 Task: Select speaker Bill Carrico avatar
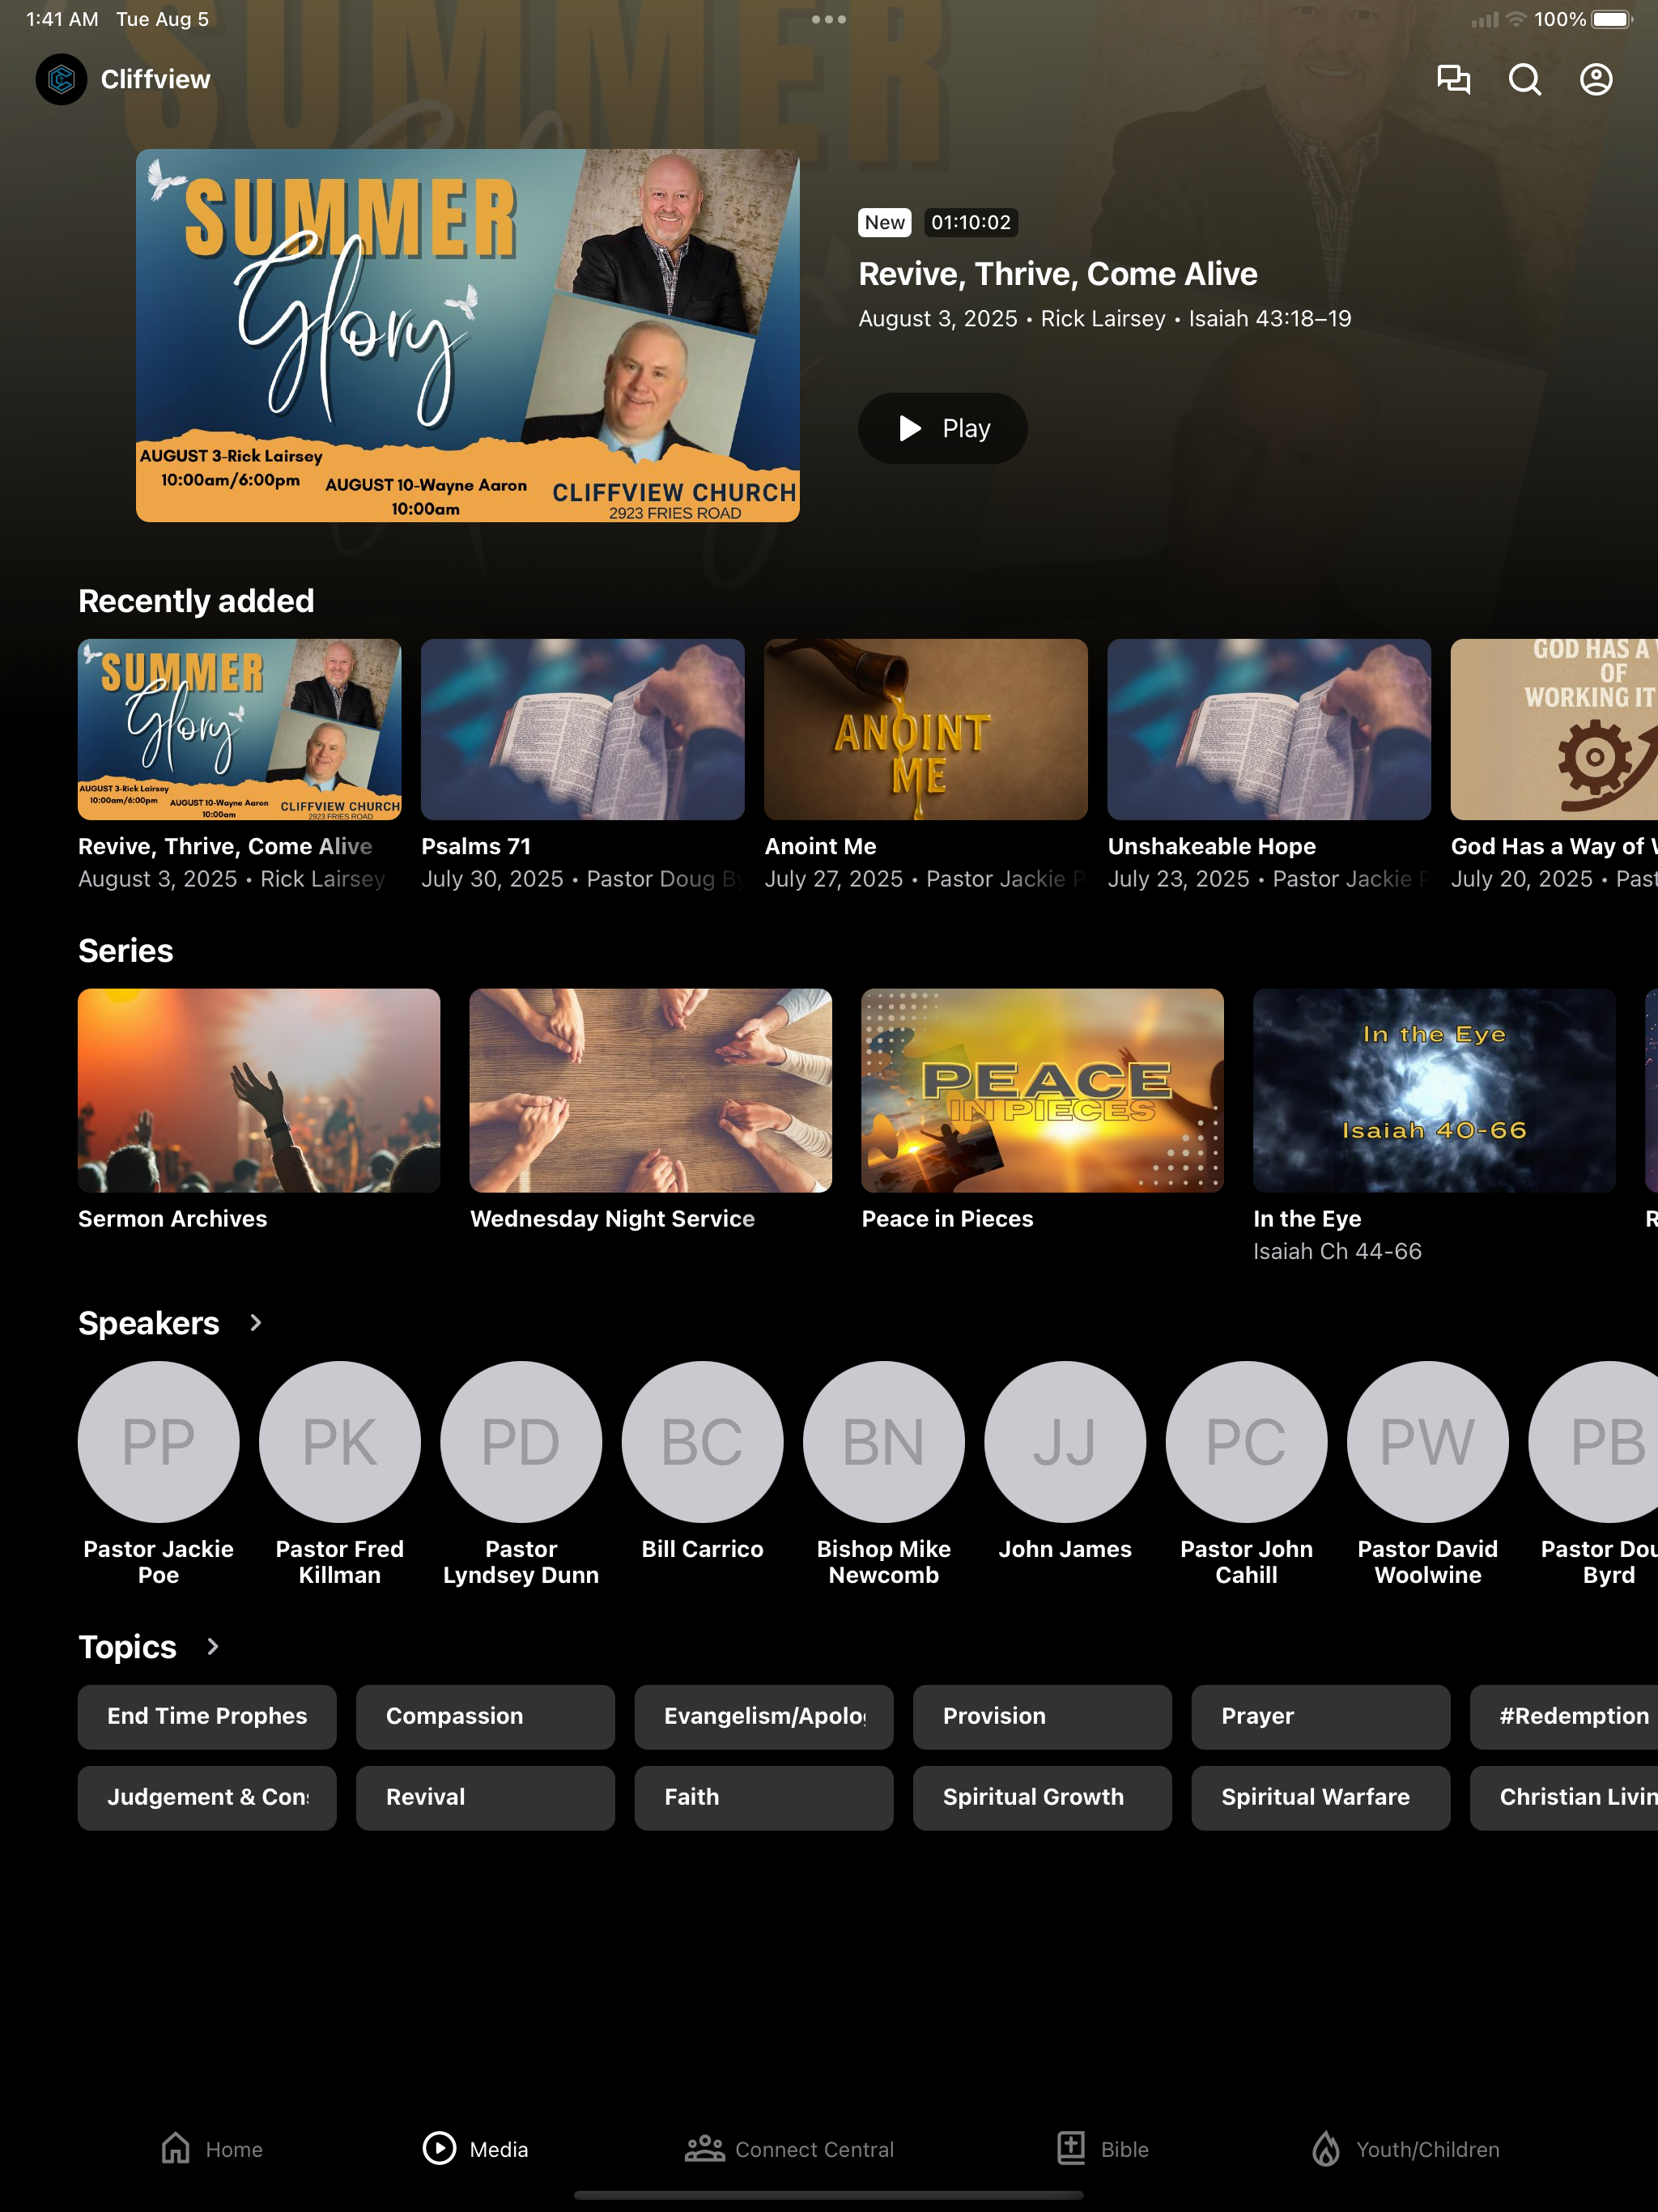coord(703,1442)
